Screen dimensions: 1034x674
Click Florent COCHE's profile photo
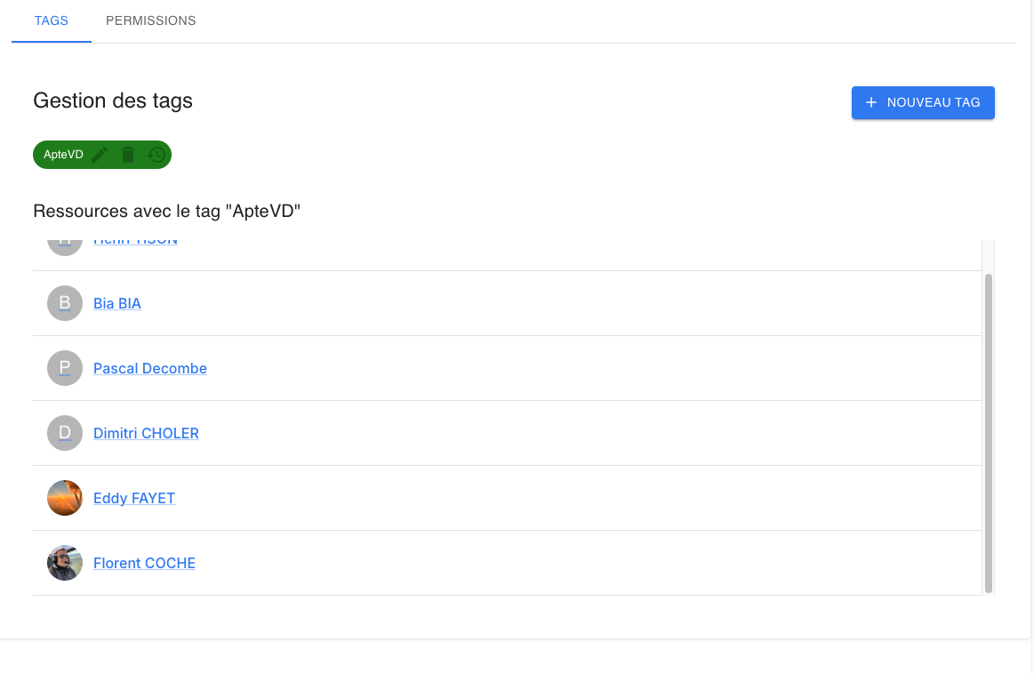(x=65, y=563)
